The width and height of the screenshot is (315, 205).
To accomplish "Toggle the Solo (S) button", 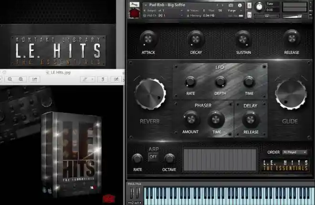I will tap(249, 5).
